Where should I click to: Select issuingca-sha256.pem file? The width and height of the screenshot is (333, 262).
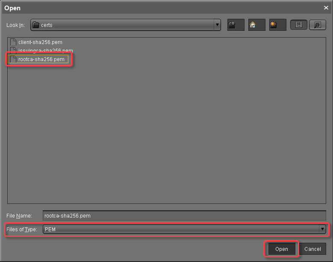click(x=45, y=51)
